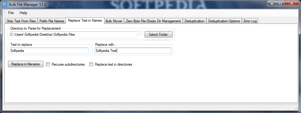The image size is (301, 113).
Task: Click the Text to replace input field
Action: (x=49, y=51)
